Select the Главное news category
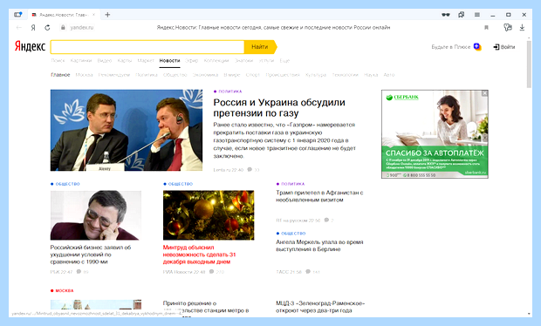Viewport: 541px width, 326px height. pos(60,75)
